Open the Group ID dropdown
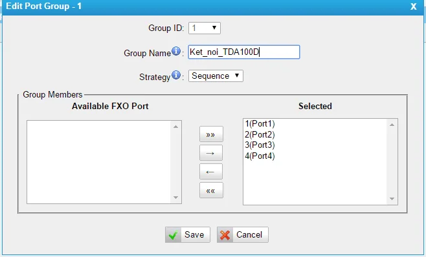 pyautogui.click(x=205, y=28)
